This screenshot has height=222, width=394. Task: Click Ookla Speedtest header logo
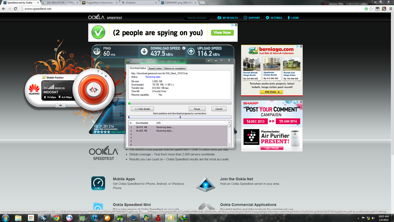[x=105, y=18]
